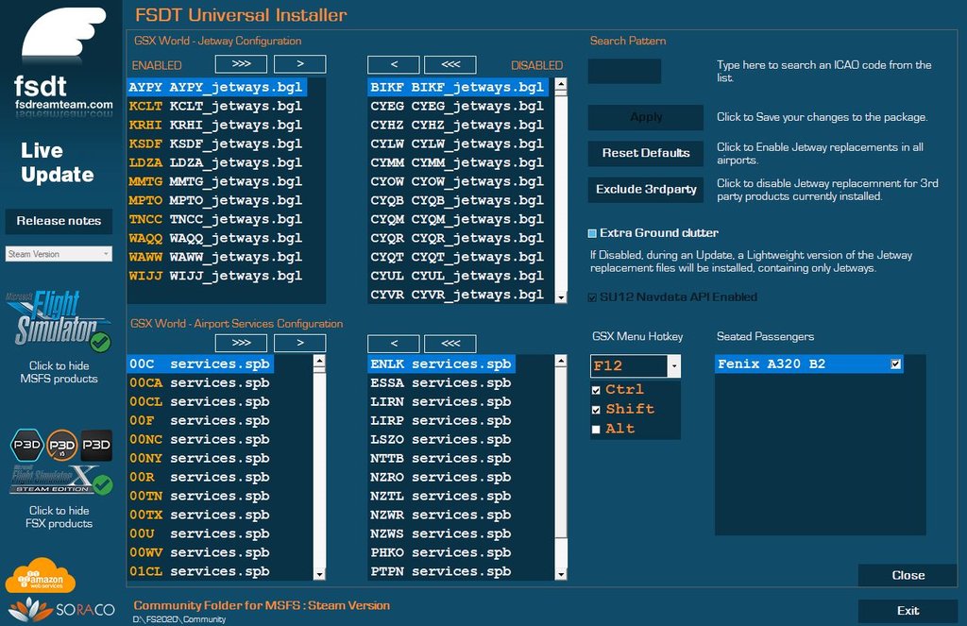Enable all services files with <<< button

450,343
